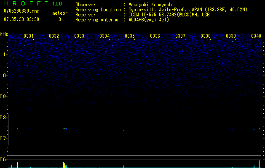Click the meteor echo at 0340

[259, 129]
